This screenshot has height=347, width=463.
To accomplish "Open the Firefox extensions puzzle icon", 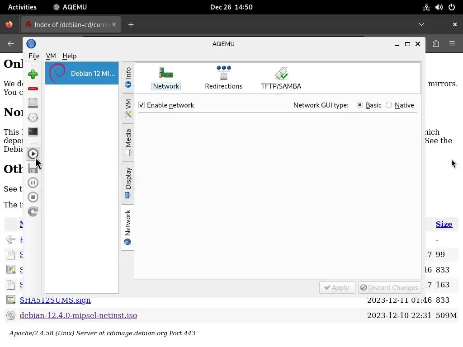I will (436, 44).
